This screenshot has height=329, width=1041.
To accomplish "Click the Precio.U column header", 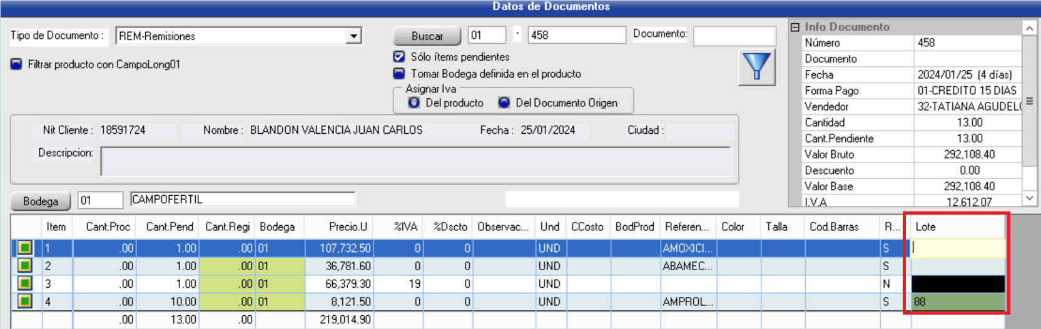I will pos(347,227).
